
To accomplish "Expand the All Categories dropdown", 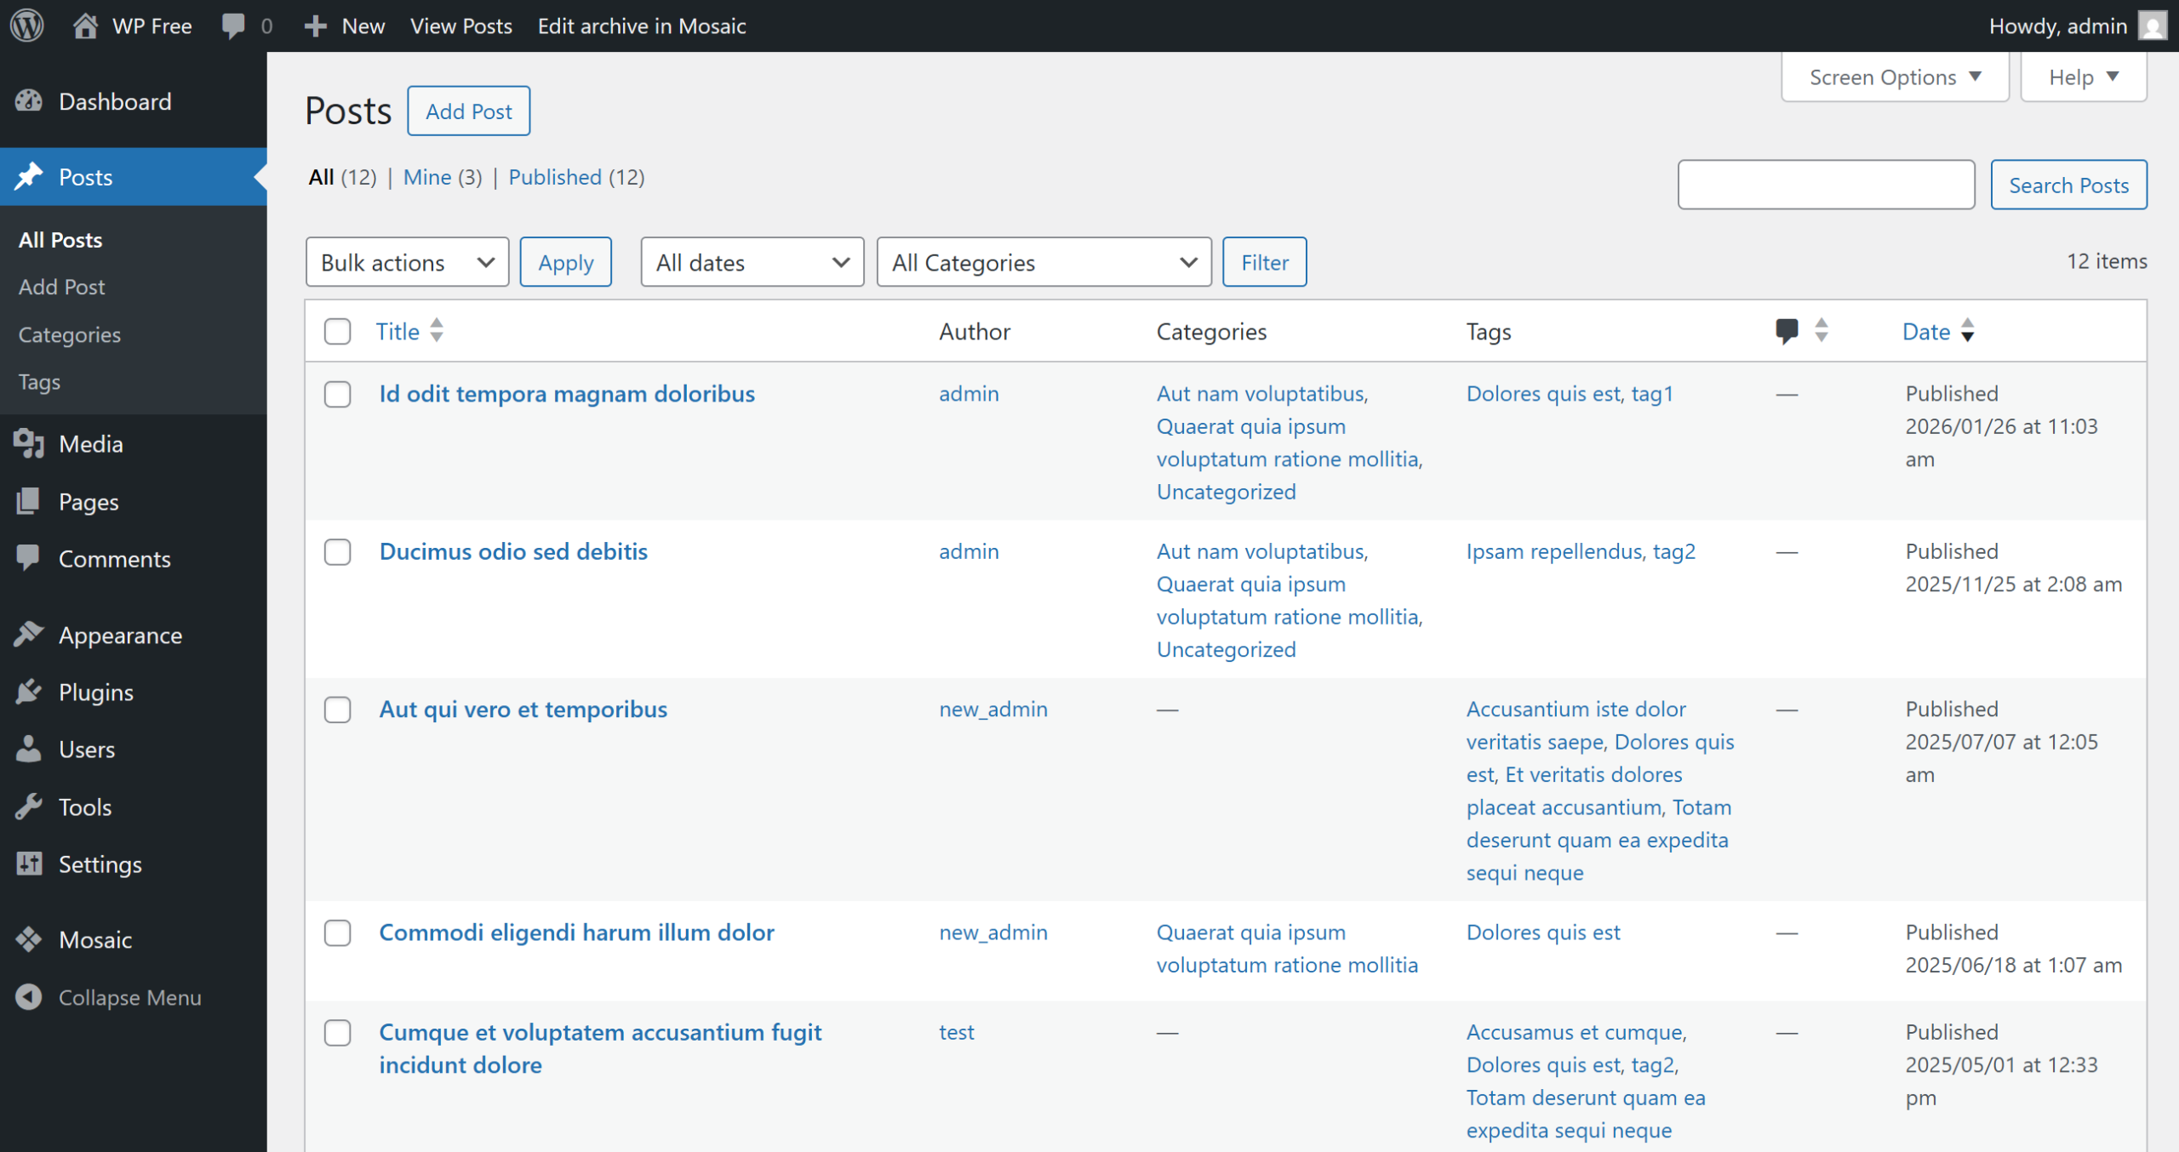I will (1044, 262).
